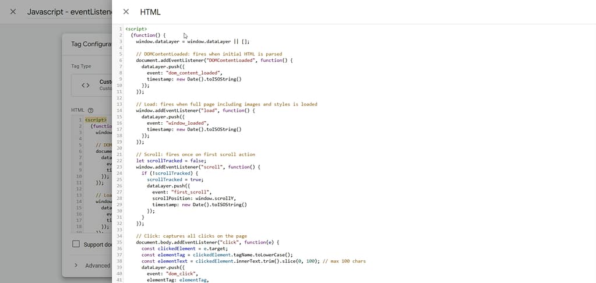The width and height of the screenshot is (596, 283).
Task: Click the Click-capture comment on line 34
Action: click(191, 236)
